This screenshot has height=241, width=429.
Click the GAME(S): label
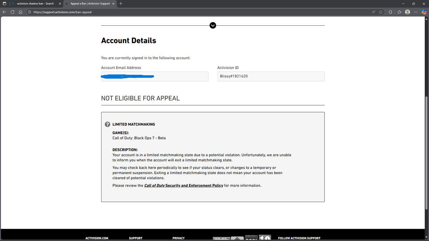120,132
